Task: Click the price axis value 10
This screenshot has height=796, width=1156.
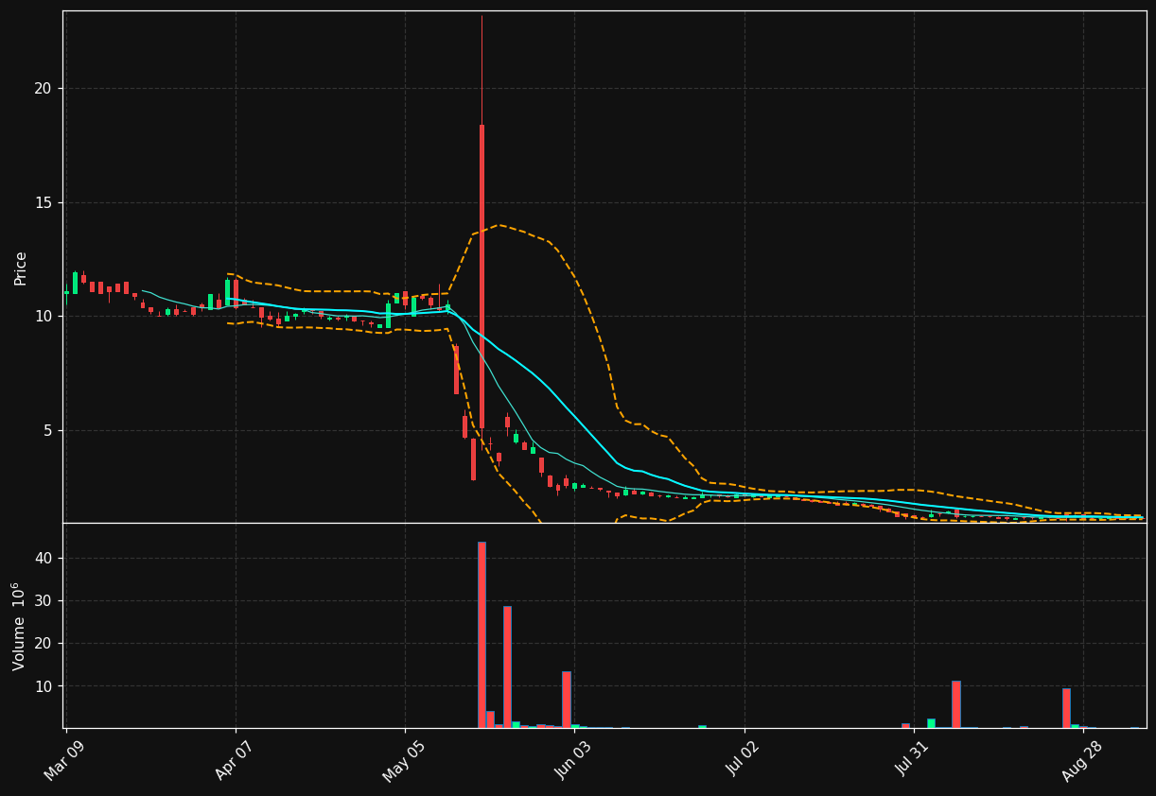Action: point(44,317)
